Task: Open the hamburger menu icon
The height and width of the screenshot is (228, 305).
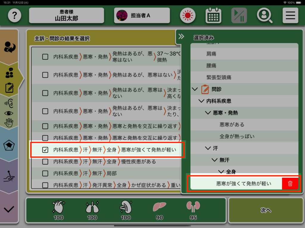Action: pos(290,15)
